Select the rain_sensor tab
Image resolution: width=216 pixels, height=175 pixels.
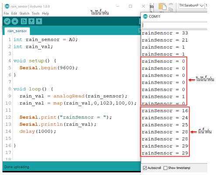[17, 31]
